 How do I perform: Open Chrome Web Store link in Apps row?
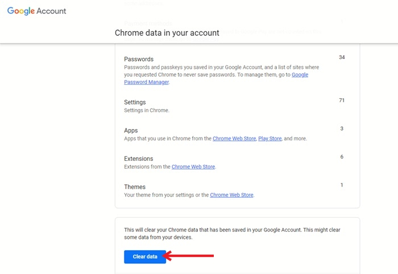[234, 139]
